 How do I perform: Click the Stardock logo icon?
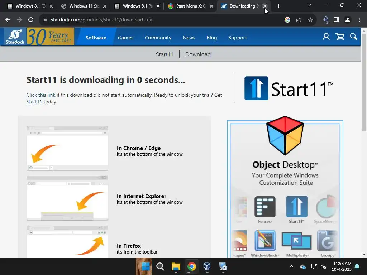pyautogui.click(x=15, y=37)
